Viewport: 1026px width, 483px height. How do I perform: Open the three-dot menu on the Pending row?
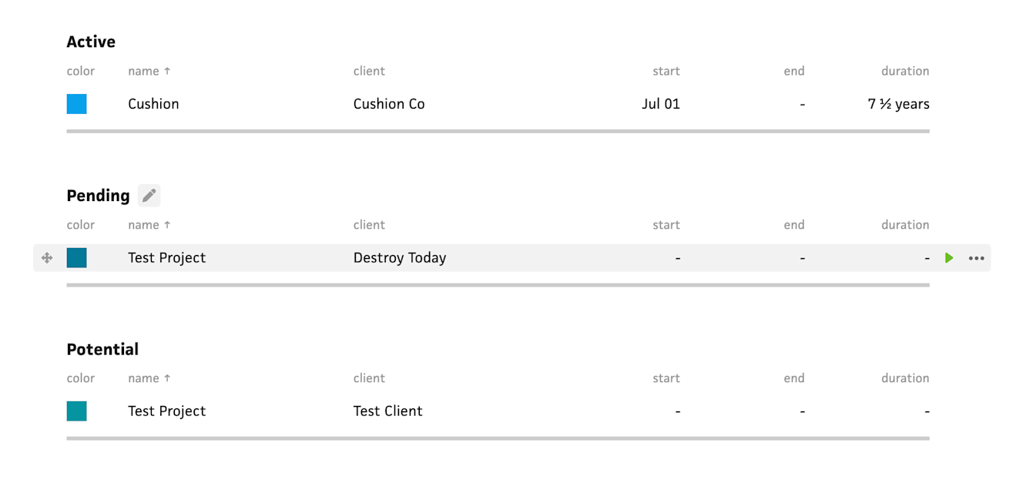coord(976,258)
